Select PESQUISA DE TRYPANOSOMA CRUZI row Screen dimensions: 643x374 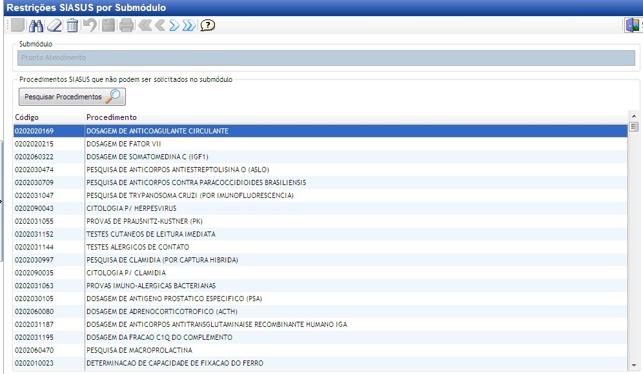tap(320, 195)
